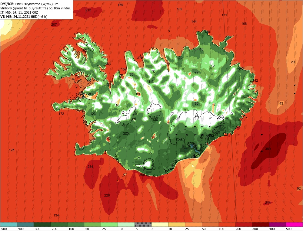
Task: Click the '12' value in northeast Iceland
Action: [x=213, y=66]
